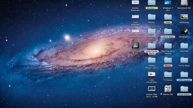Click the 'Save Redesign' label text
The image size is (193, 108).
135,23
